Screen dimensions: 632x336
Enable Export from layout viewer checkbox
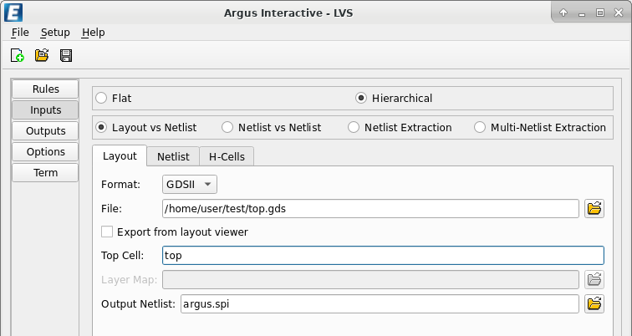click(x=106, y=232)
